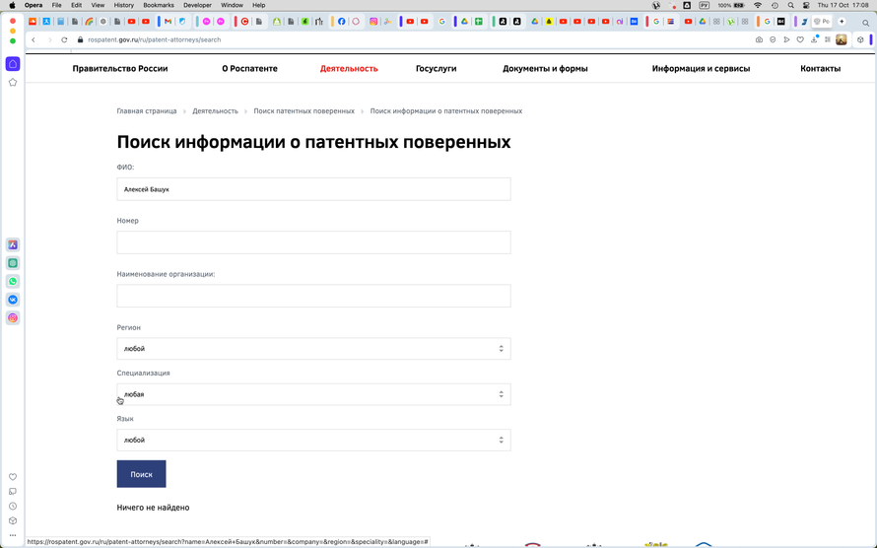Image resolution: width=877 pixels, height=548 pixels.
Task: Click the forward navigation arrow
Action: [49, 39]
